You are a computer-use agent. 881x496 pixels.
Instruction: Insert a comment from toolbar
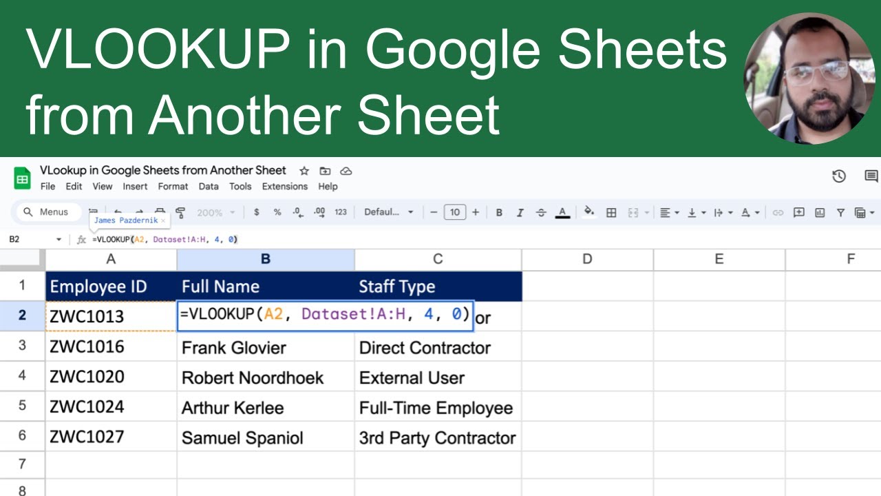tap(799, 212)
